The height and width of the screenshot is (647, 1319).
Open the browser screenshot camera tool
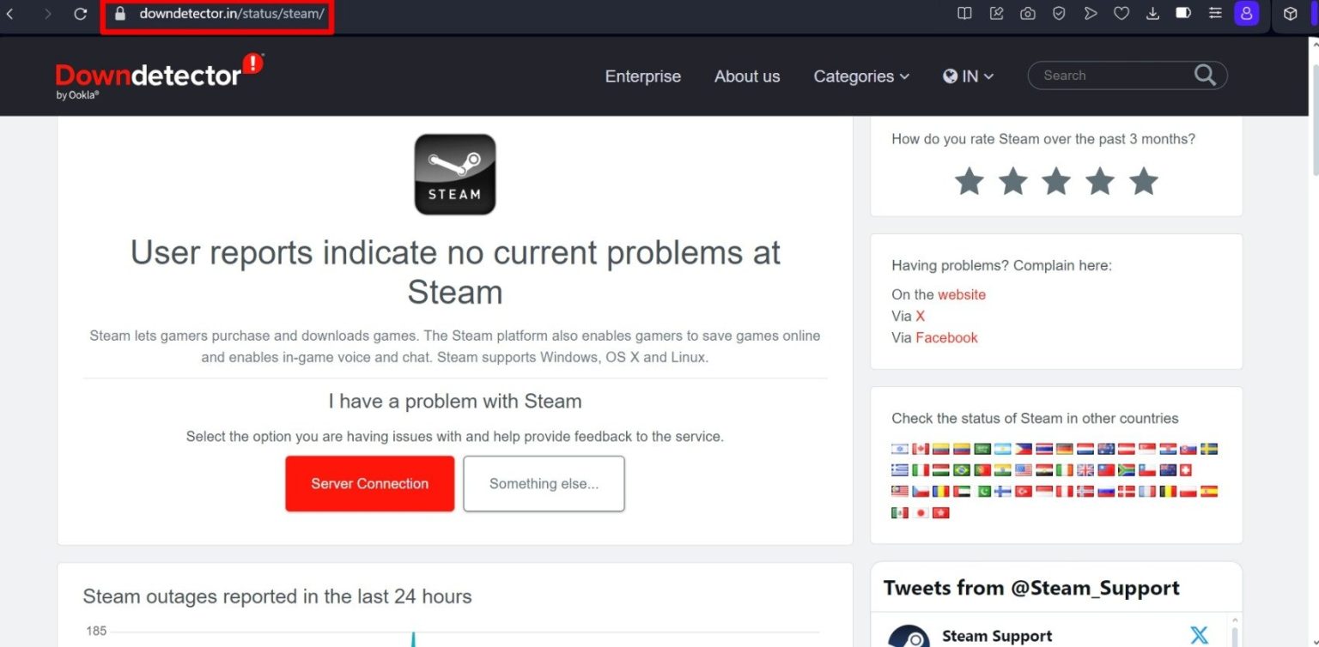[x=1027, y=13]
